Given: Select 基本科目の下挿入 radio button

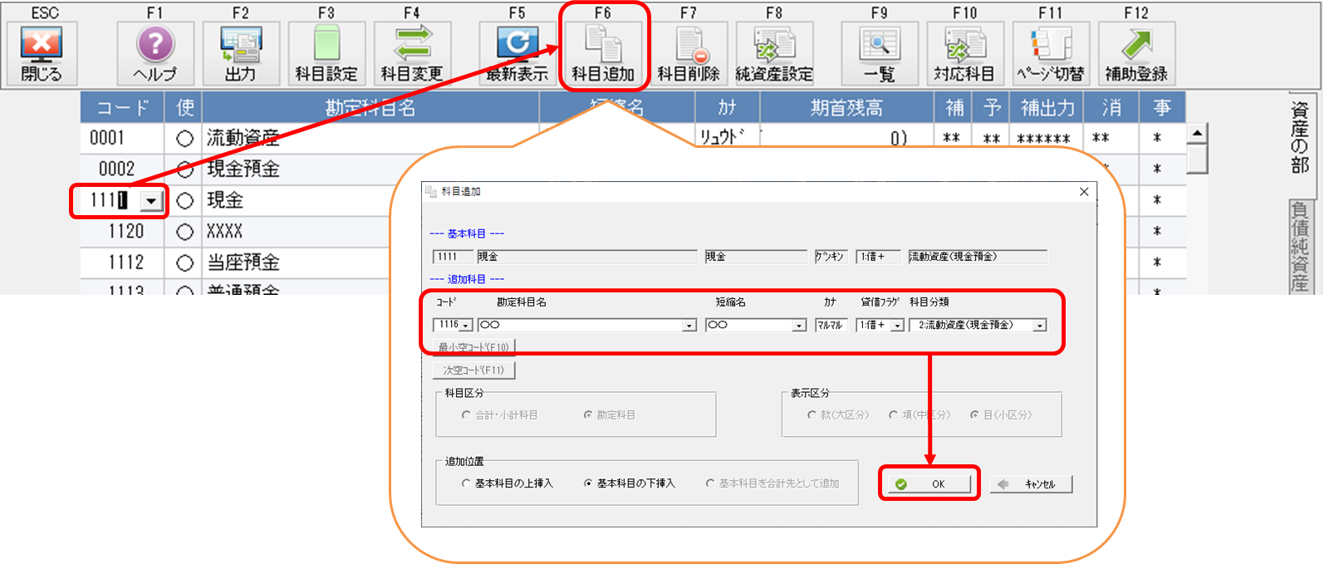Looking at the screenshot, I should tap(588, 483).
